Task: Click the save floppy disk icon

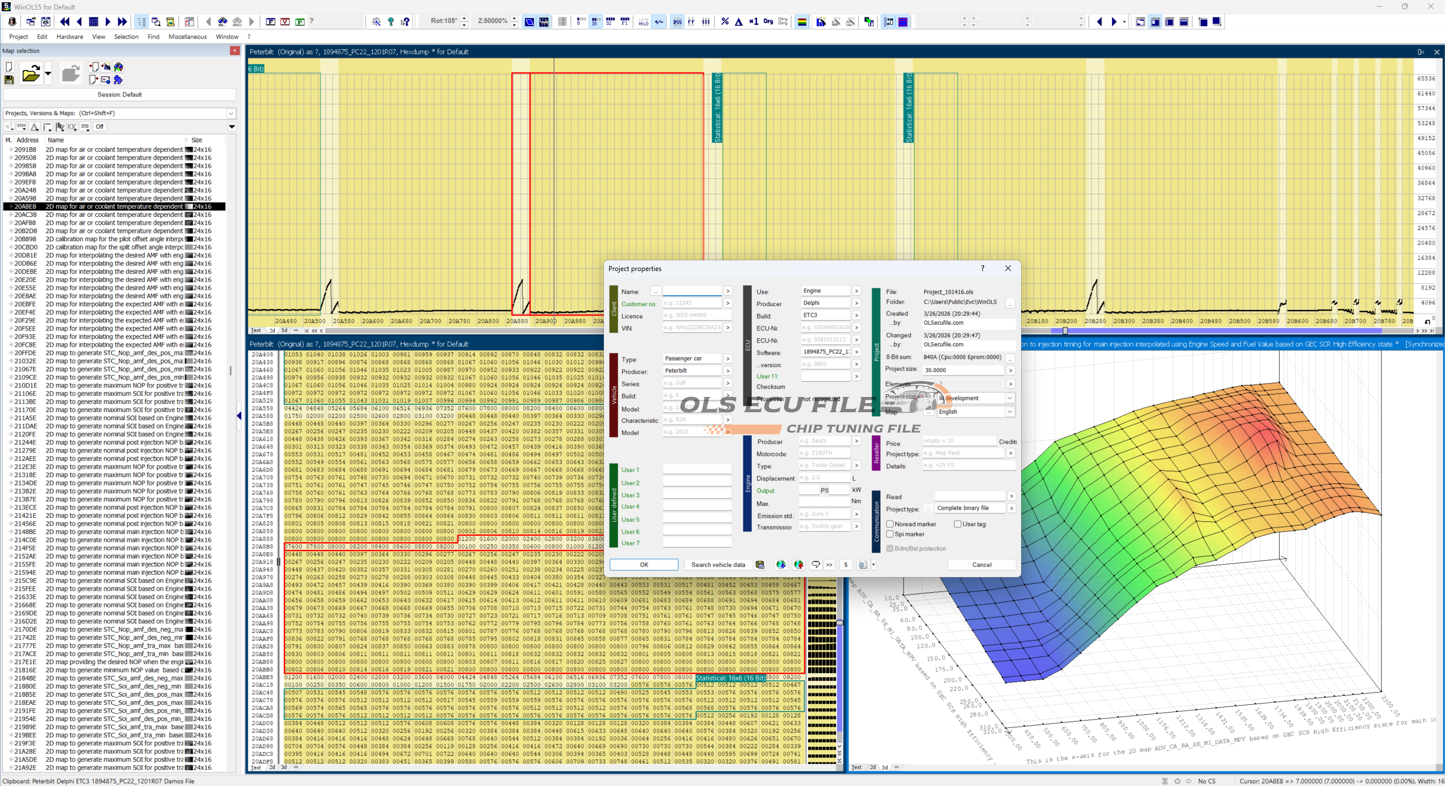Action: 9,80
